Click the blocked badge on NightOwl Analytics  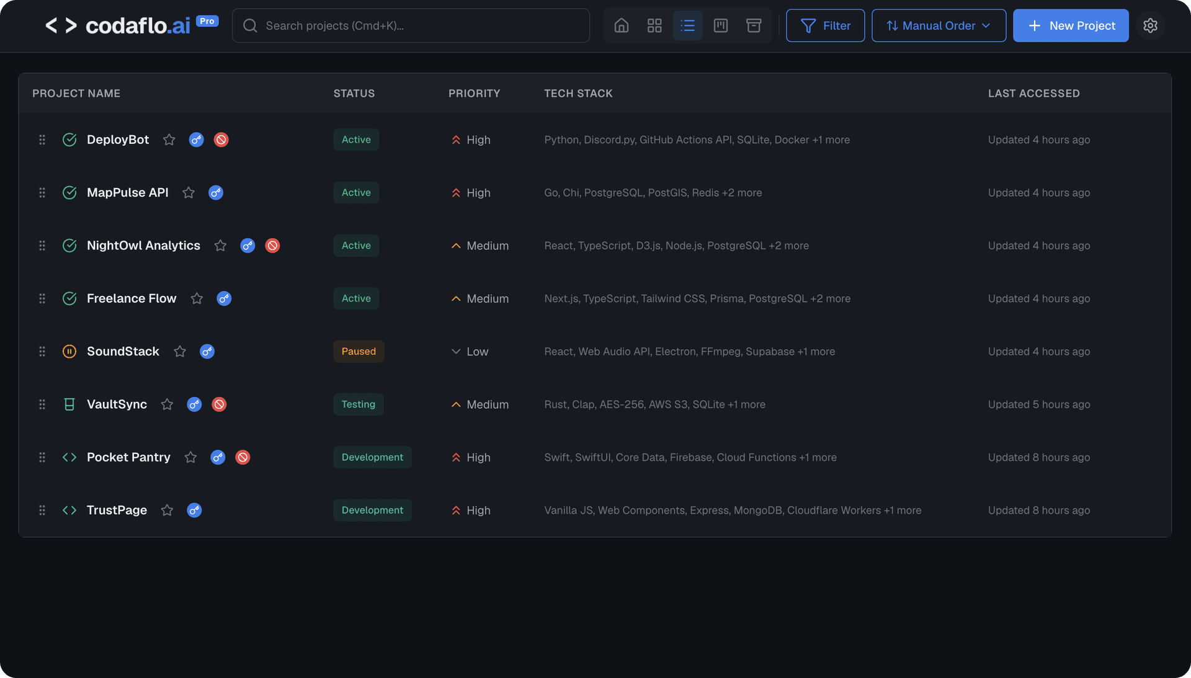272,246
